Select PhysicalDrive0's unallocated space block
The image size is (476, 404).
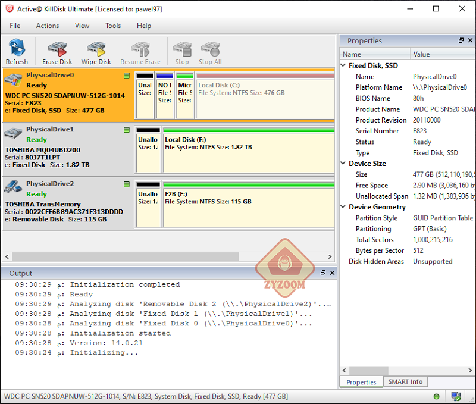coord(145,96)
